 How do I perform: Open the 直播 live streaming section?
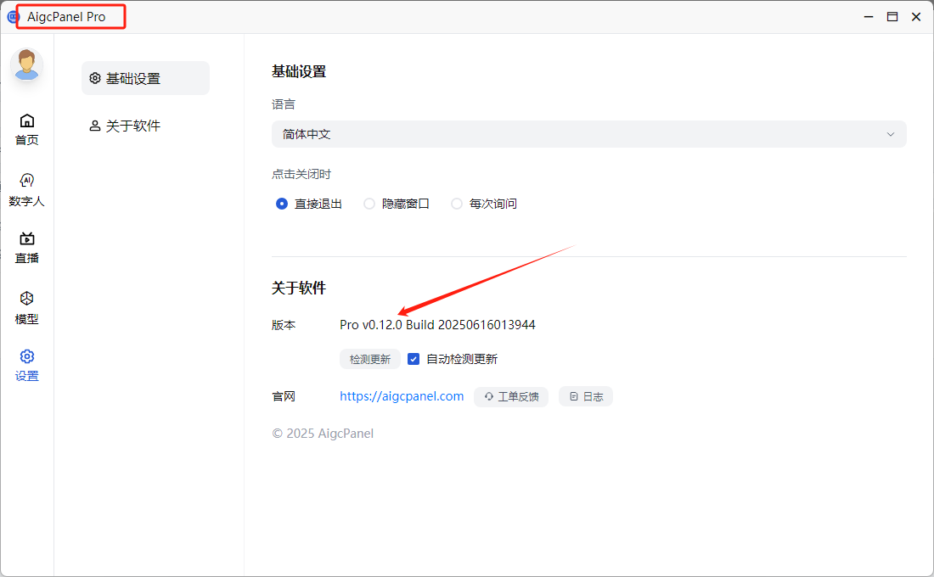point(27,248)
